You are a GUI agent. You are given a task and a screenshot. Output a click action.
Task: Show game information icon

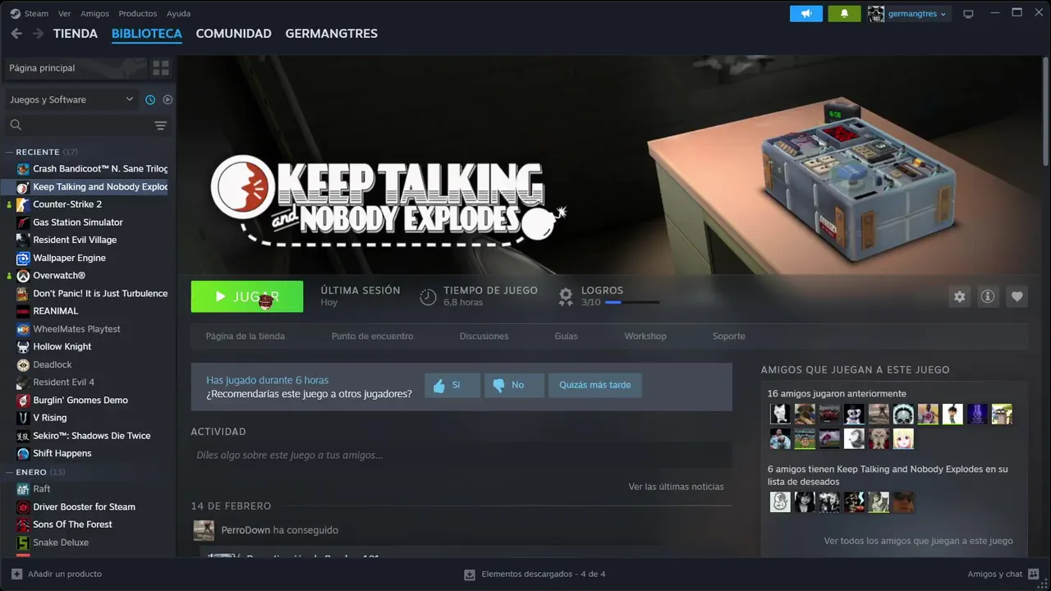pyautogui.click(x=988, y=296)
